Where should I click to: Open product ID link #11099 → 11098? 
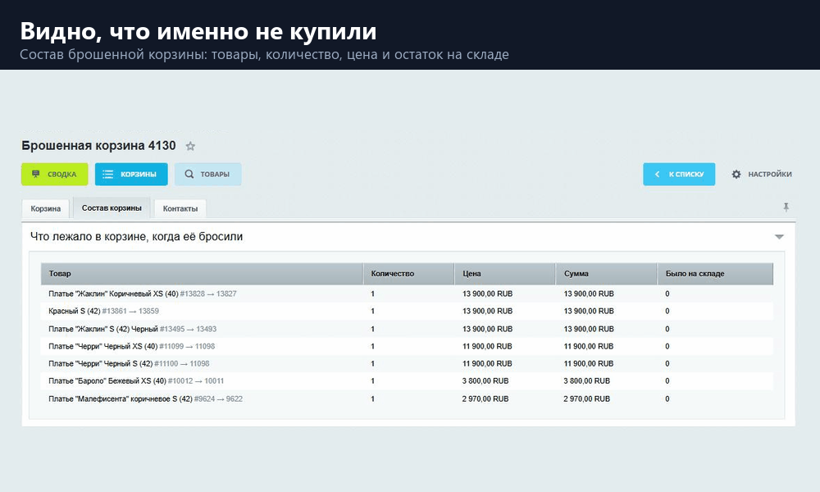(187, 346)
